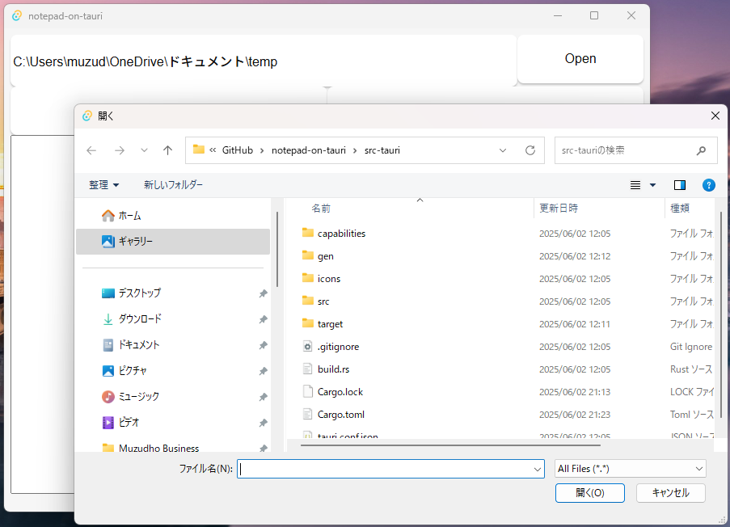The height and width of the screenshot is (527, 730).
Task: Click src-tauri in the breadcrumb path
Action: pyautogui.click(x=382, y=150)
